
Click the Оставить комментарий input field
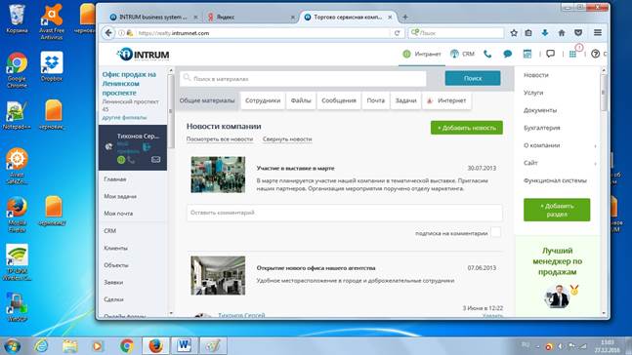[344, 213]
